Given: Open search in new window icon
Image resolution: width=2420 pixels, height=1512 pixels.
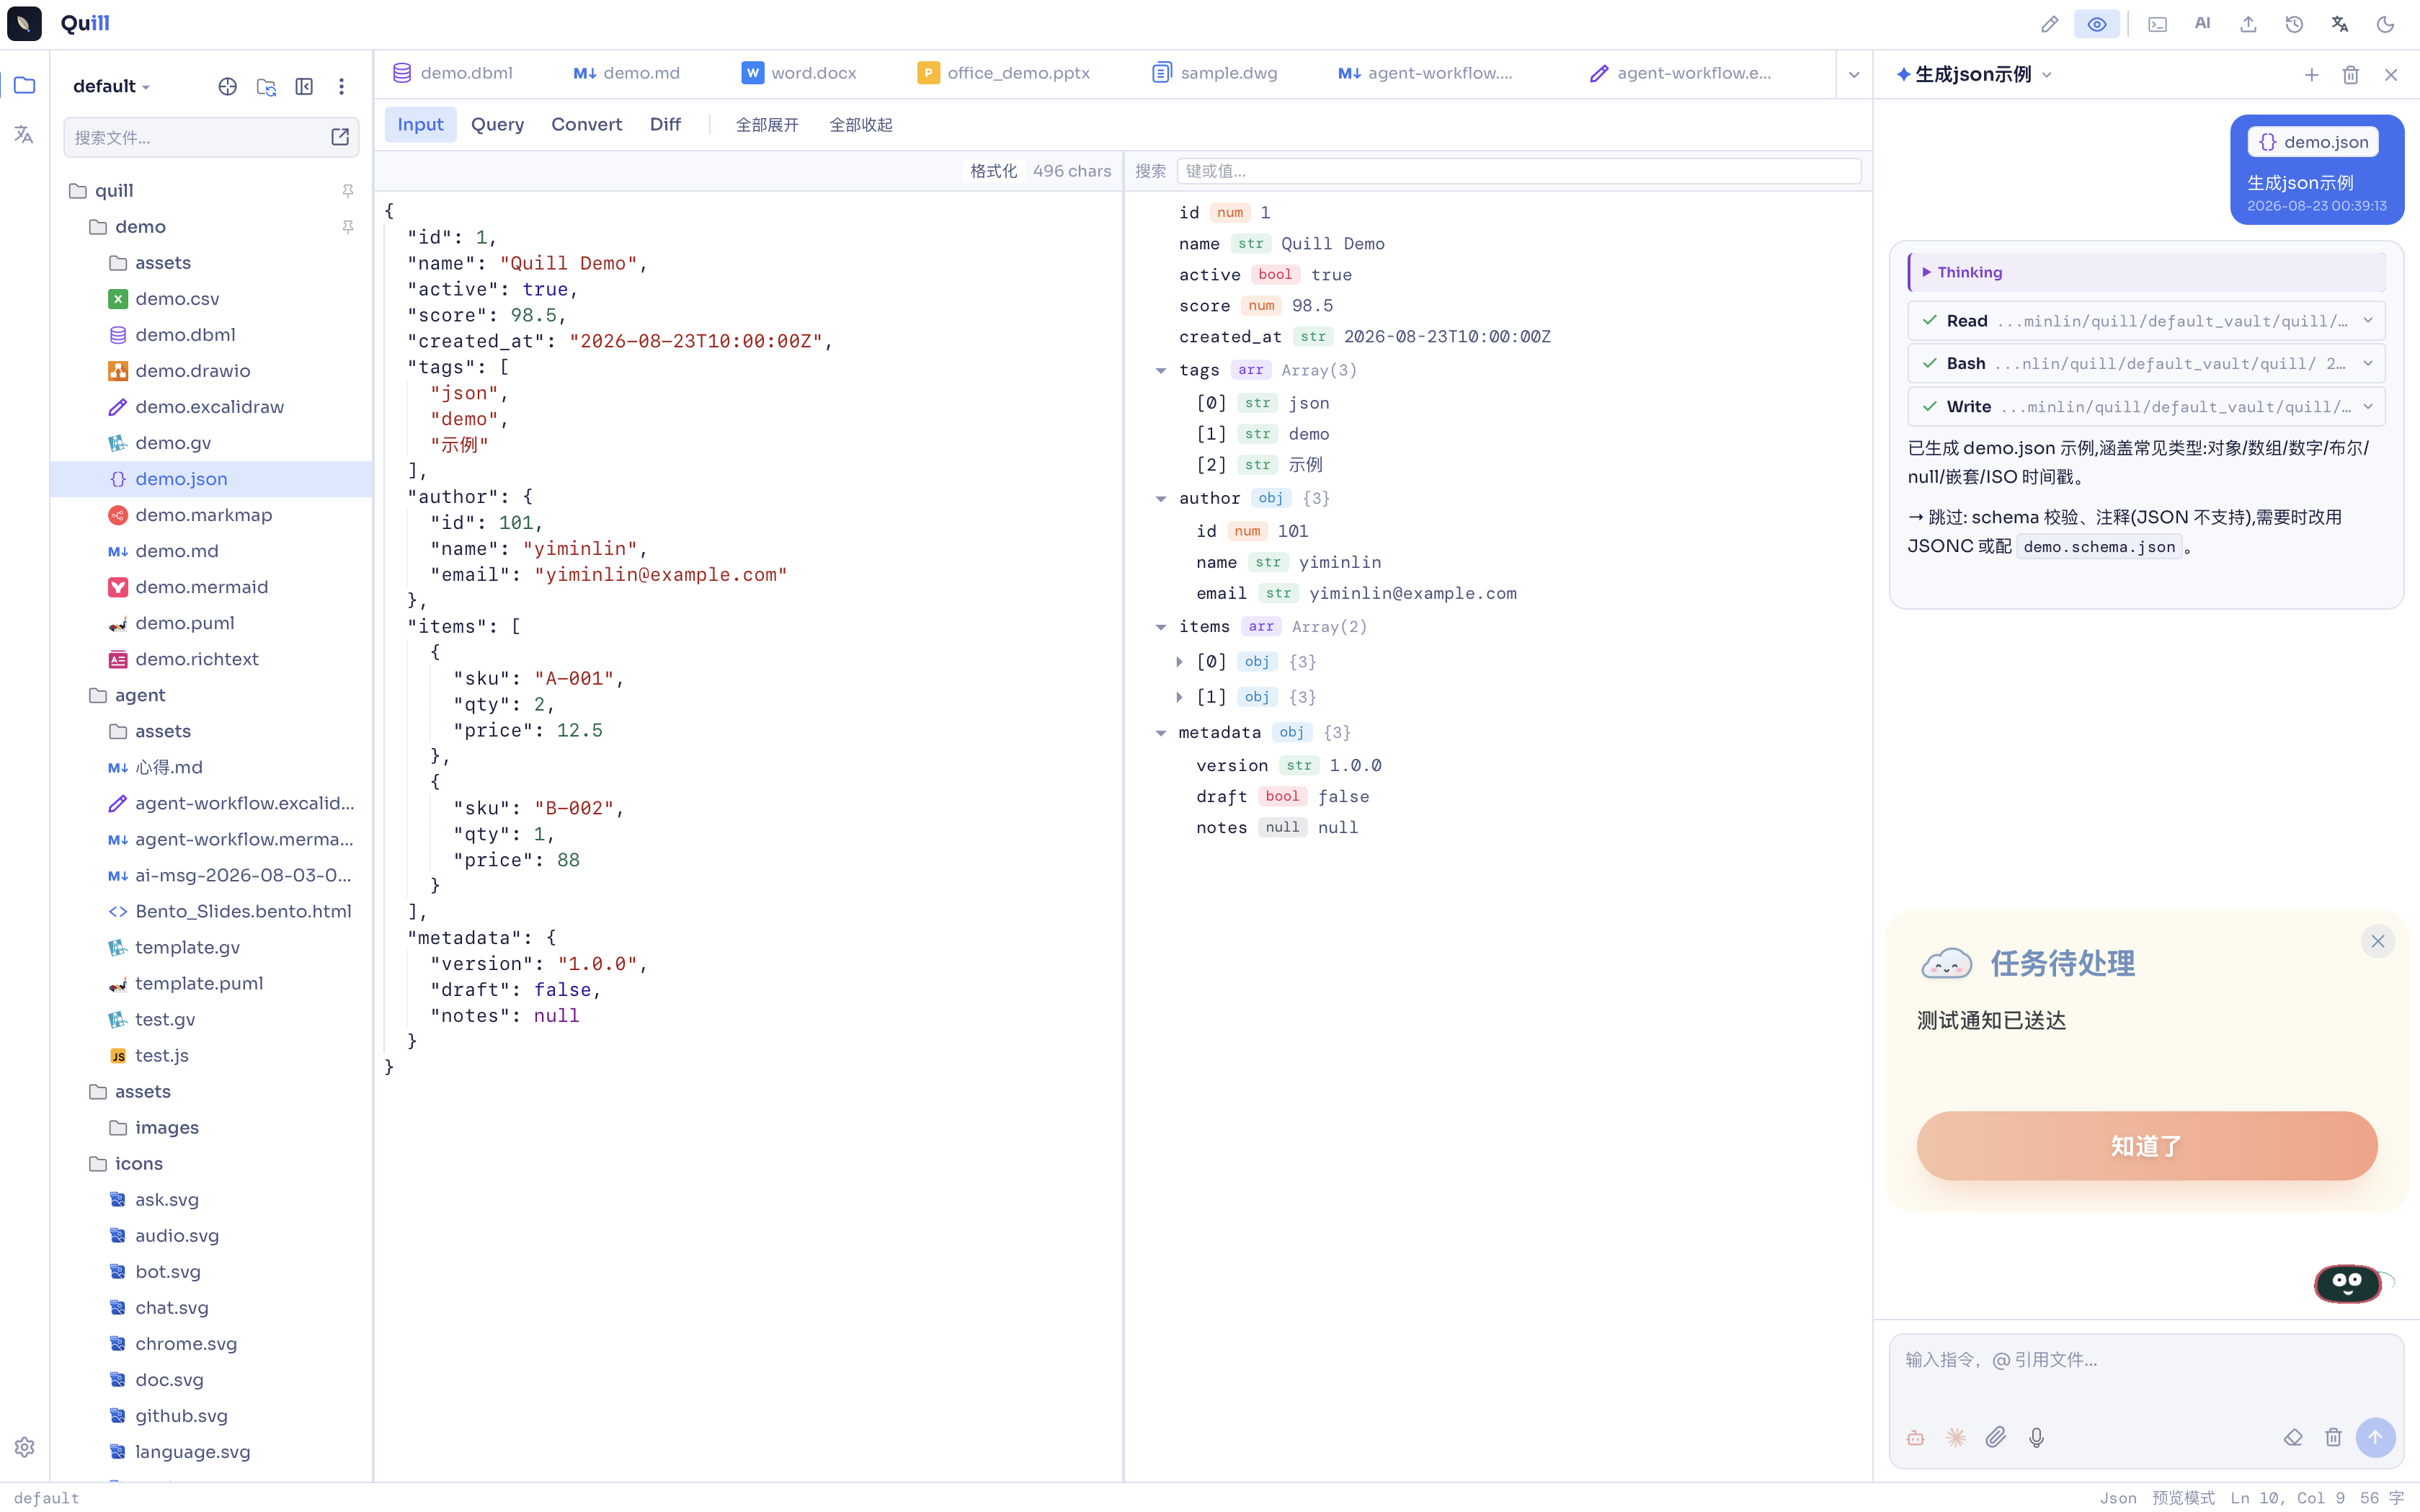Looking at the screenshot, I should pos(340,137).
